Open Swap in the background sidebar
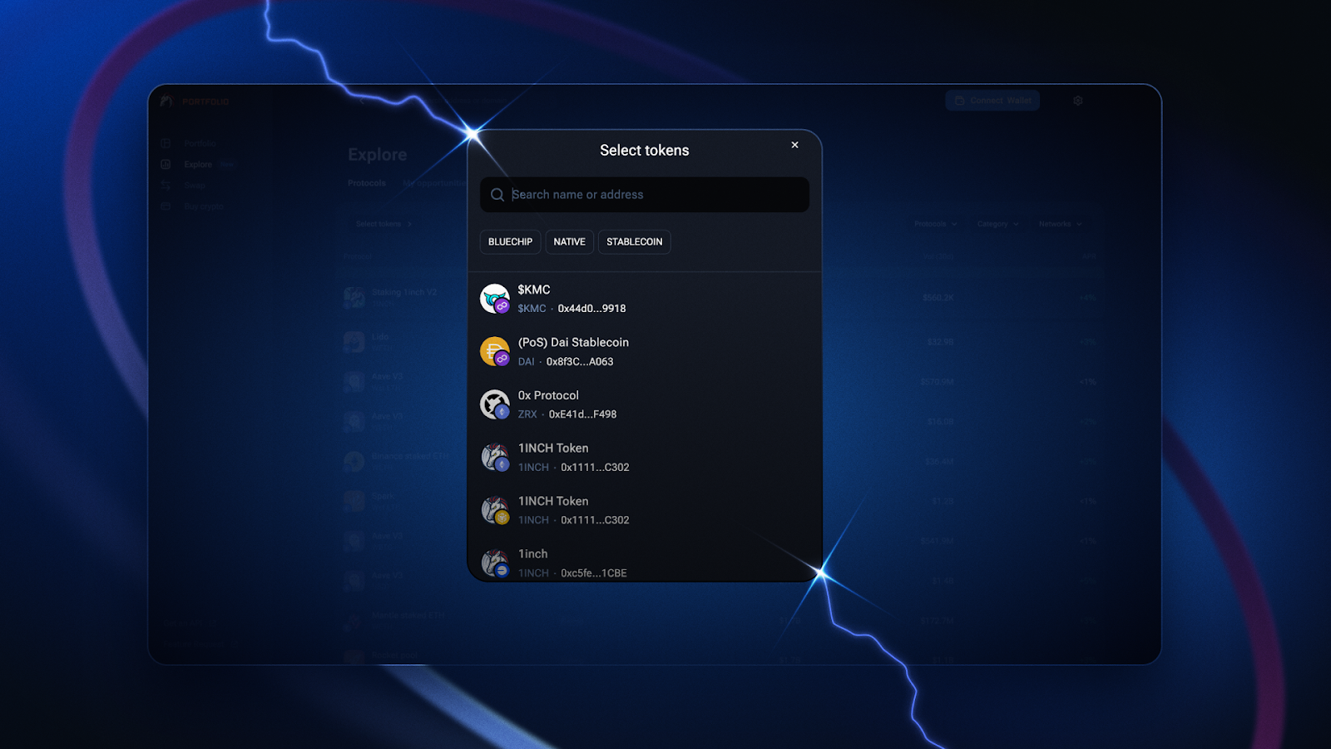The height and width of the screenshot is (749, 1331). tap(195, 186)
